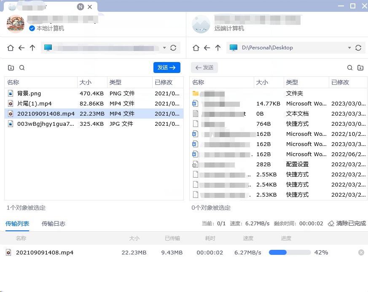This screenshot has height=292, width=368.
Task: Click the search icon on the remote panel
Action: tap(349, 67)
